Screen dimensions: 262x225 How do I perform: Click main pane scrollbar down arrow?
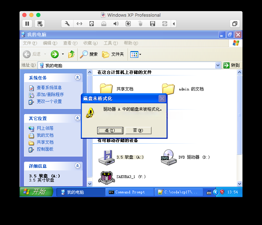click(x=239, y=184)
